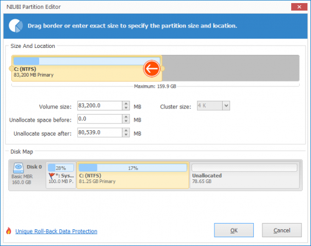Decrease Volume size with the down arrow

pos(126,108)
